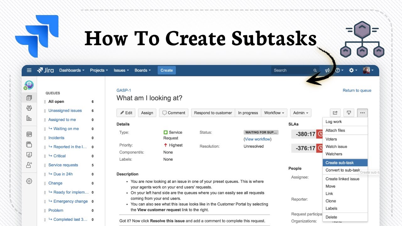Expand the Projects dropdown
The height and width of the screenshot is (226, 402).
99,70
